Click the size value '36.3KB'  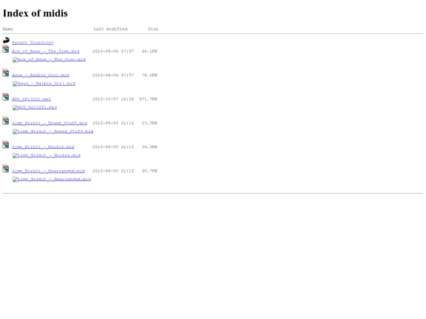[149, 147]
